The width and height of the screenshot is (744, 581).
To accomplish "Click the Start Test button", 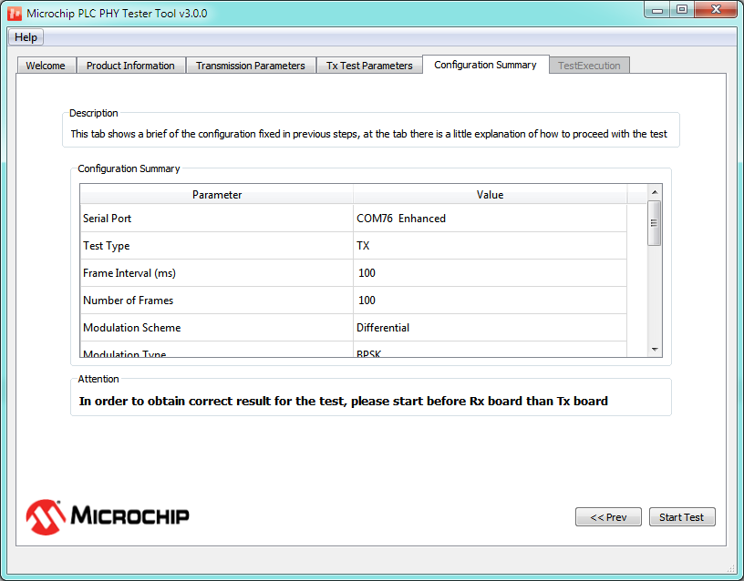I will (681, 517).
